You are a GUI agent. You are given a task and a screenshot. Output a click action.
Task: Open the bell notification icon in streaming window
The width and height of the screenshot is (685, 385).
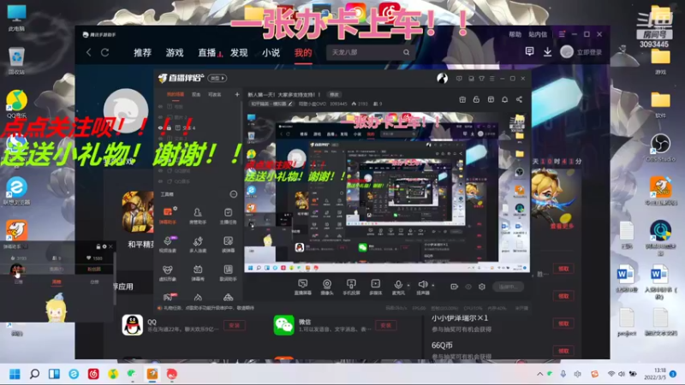click(504, 99)
